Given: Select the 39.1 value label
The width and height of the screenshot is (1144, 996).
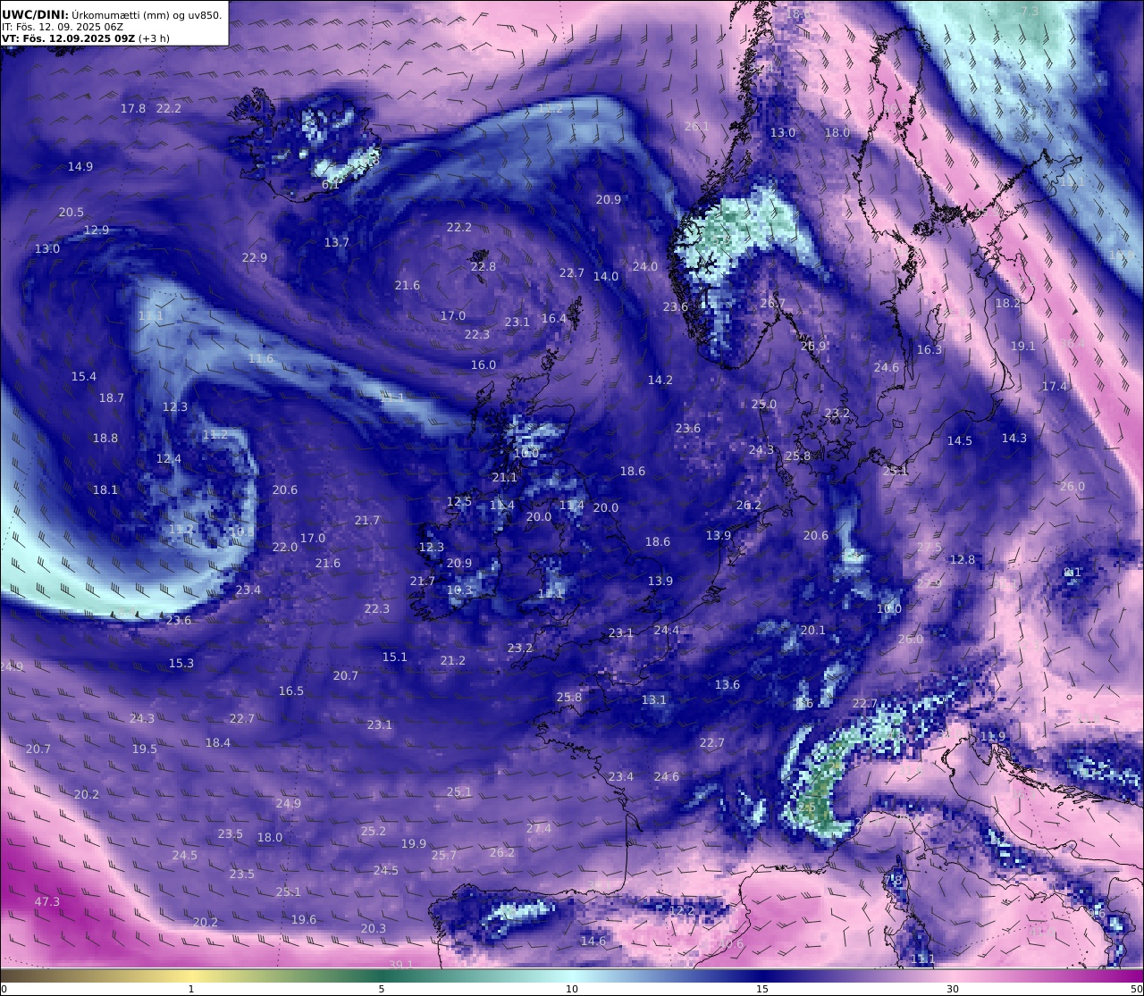Looking at the screenshot, I should [x=401, y=965].
